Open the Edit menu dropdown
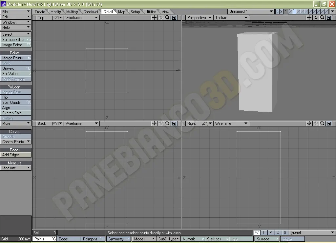The image size is (336, 243). click(16, 17)
